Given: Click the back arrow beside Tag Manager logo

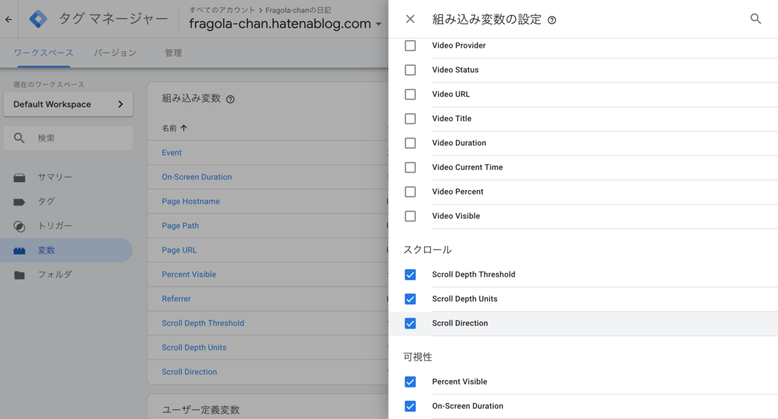Looking at the screenshot, I should pos(8,19).
